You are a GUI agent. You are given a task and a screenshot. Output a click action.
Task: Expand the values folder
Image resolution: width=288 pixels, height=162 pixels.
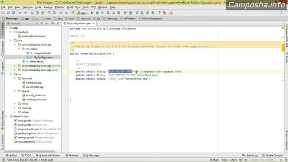pyautogui.click(x=15, y=112)
